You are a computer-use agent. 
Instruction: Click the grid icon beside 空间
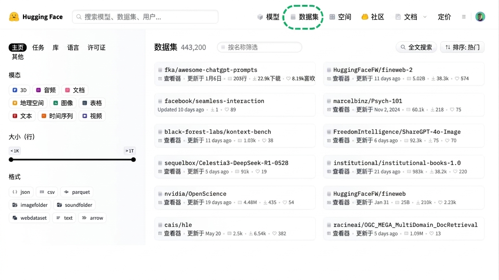[x=332, y=17]
